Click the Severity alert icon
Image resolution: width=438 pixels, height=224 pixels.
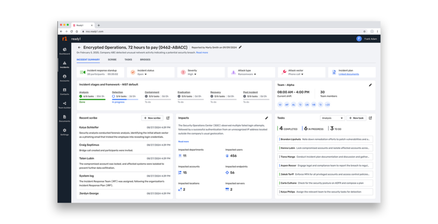click(183, 72)
